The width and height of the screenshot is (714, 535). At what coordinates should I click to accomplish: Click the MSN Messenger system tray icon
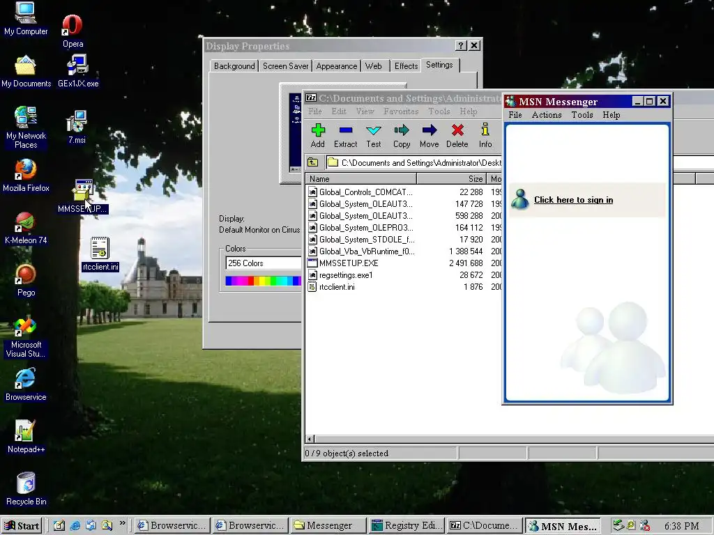click(644, 525)
